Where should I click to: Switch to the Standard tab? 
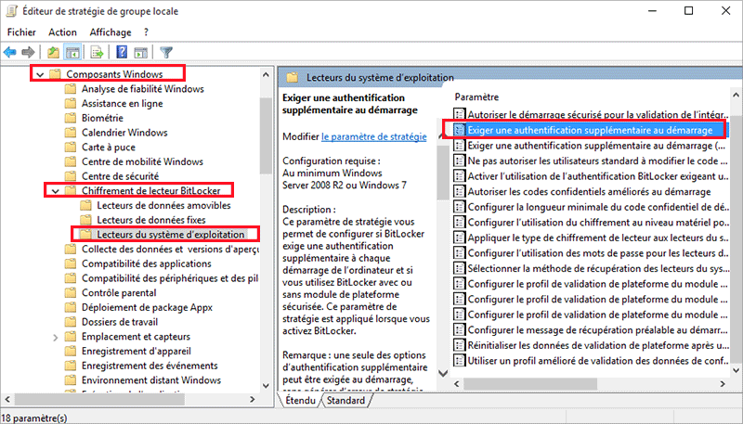[345, 401]
